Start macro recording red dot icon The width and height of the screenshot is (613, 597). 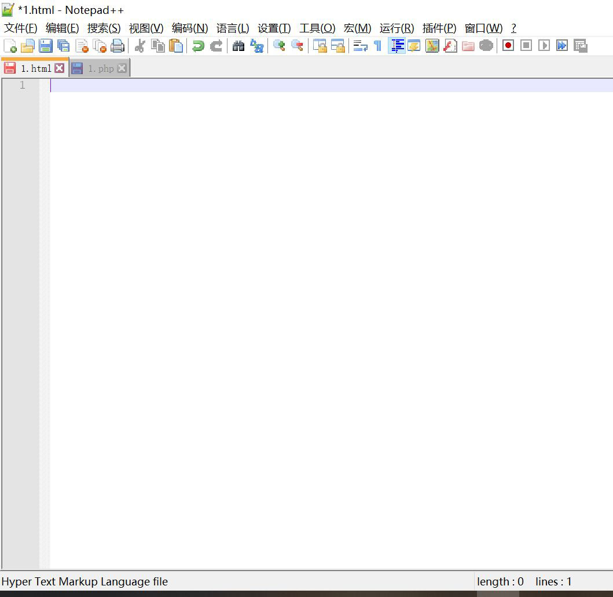508,46
